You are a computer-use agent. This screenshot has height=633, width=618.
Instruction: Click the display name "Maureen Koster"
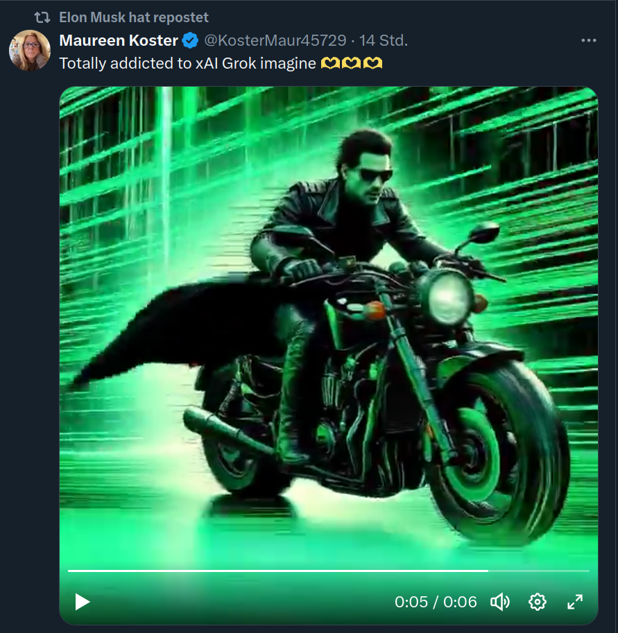click(x=119, y=41)
